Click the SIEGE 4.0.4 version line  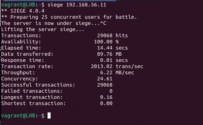tap(23, 11)
